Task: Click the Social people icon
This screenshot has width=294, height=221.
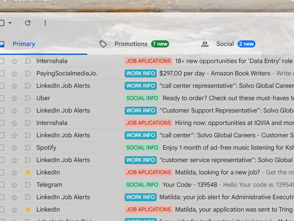Action: [x=205, y=44]
